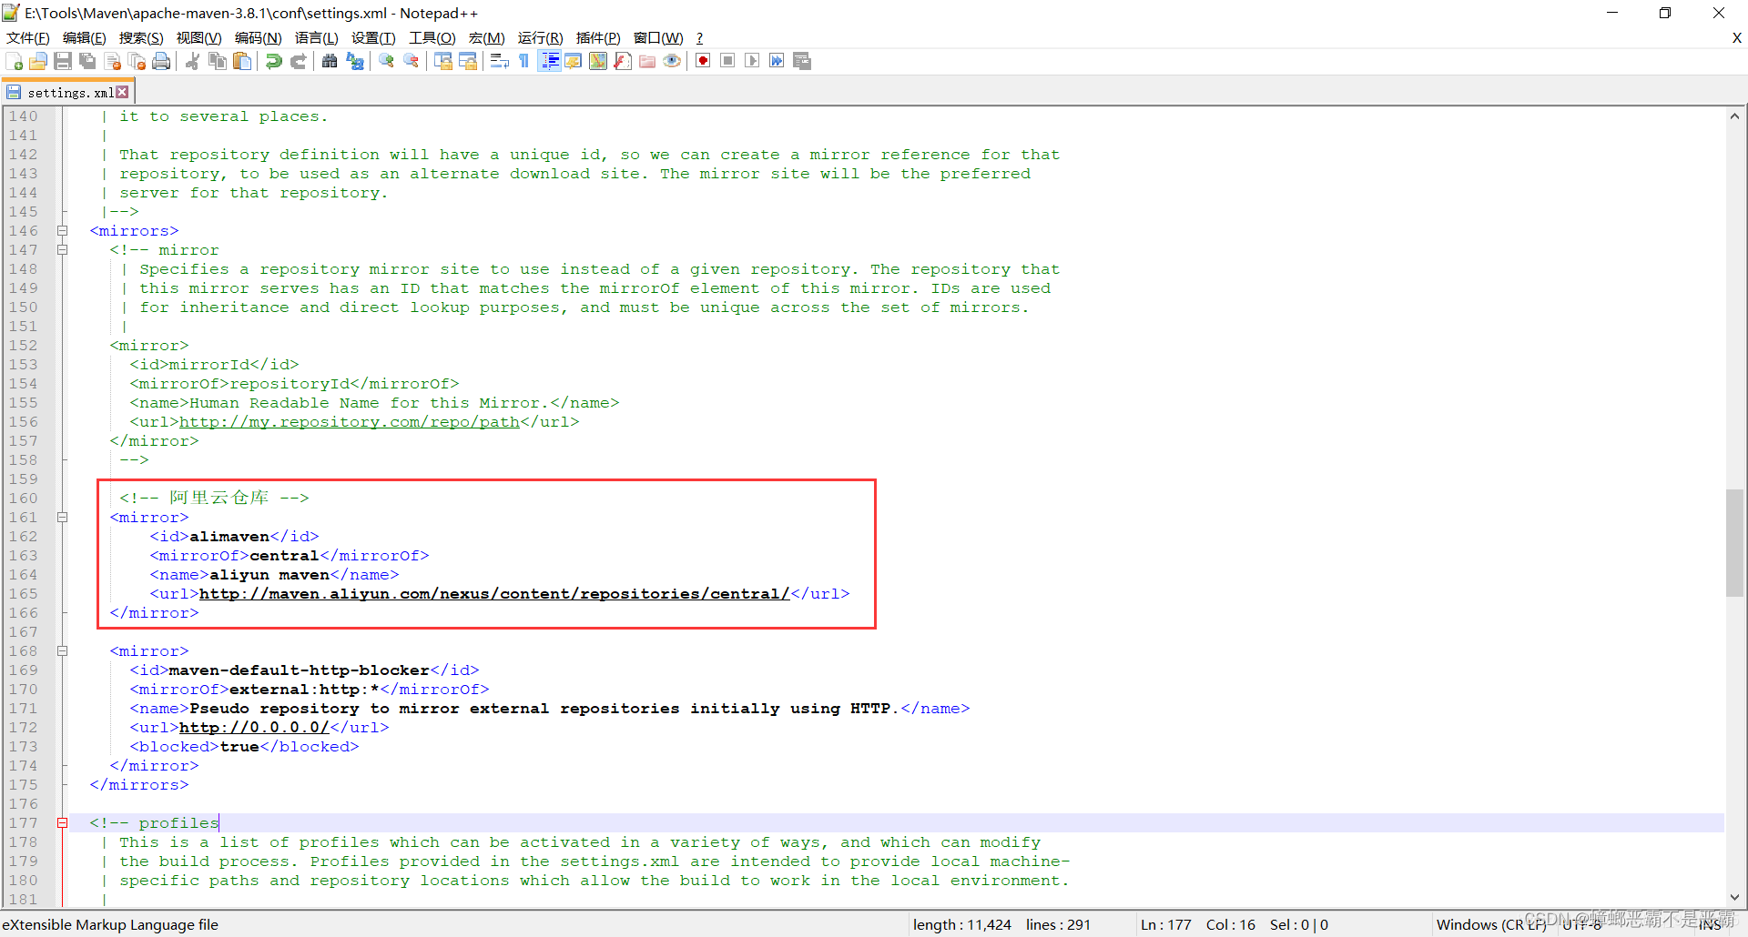Click the maven.aliyun.com repository URL link

[x=494, y=594]
